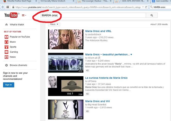Click About 1,930 results text

(x=159, y=24)
